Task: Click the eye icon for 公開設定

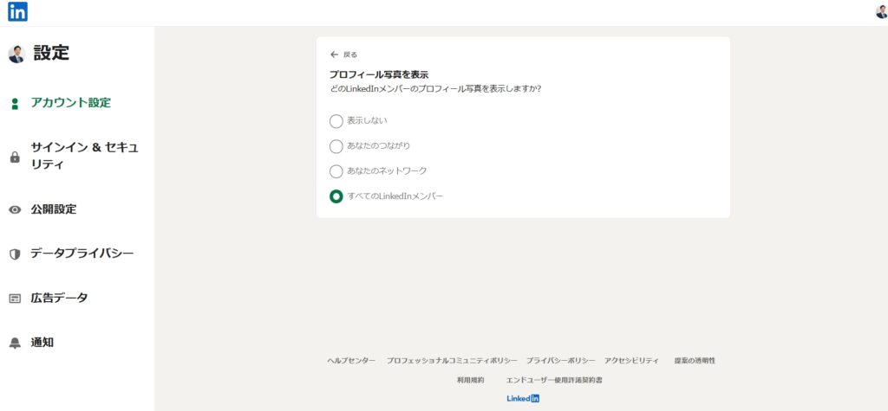Action: click(15, 209)
